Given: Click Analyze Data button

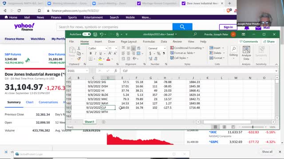Looking at the screenshot, I should [x=246, y=53].
